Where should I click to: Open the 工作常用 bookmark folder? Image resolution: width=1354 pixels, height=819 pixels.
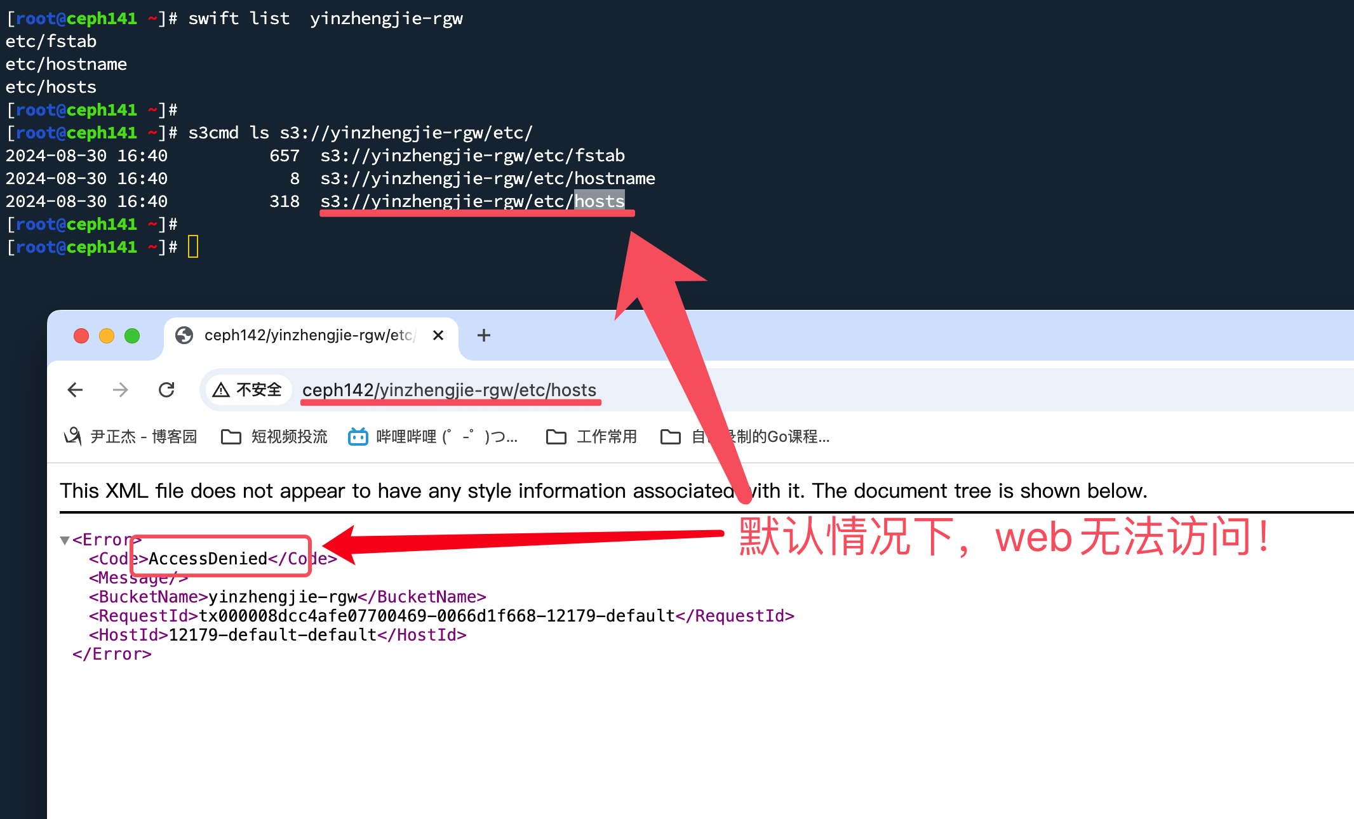point(591,437)
